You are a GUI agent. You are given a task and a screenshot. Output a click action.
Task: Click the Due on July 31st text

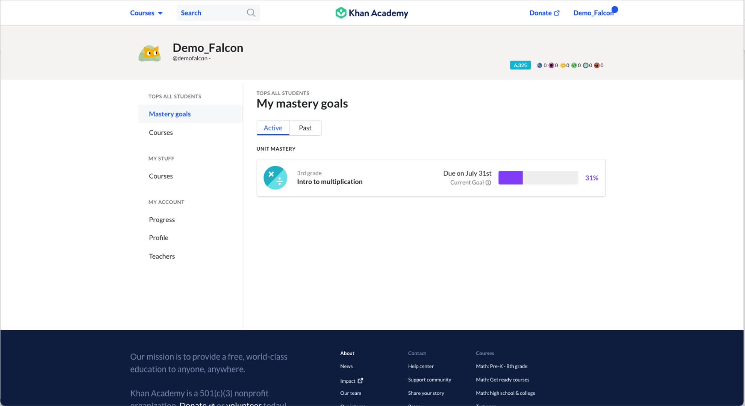tap(467, 173)
